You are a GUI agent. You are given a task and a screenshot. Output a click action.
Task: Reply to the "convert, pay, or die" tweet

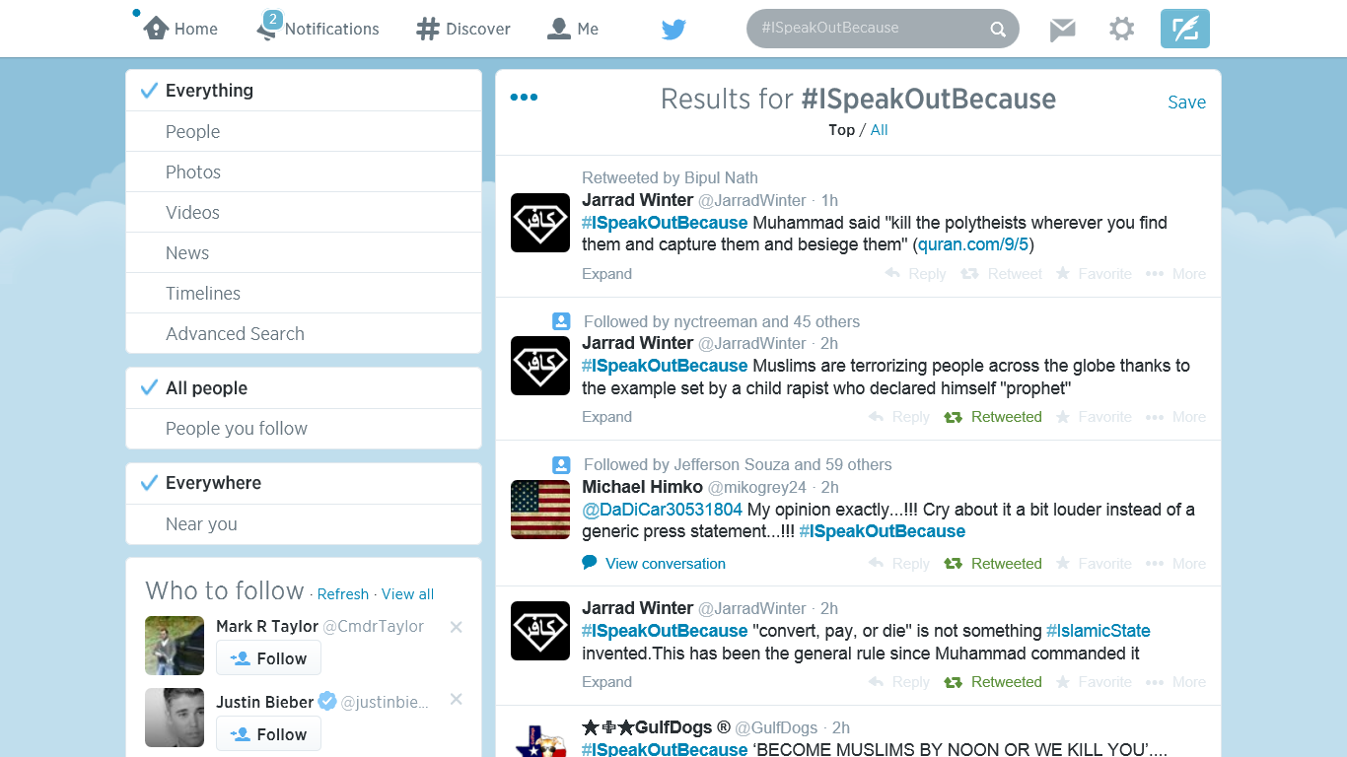click(x=899, y=682)
